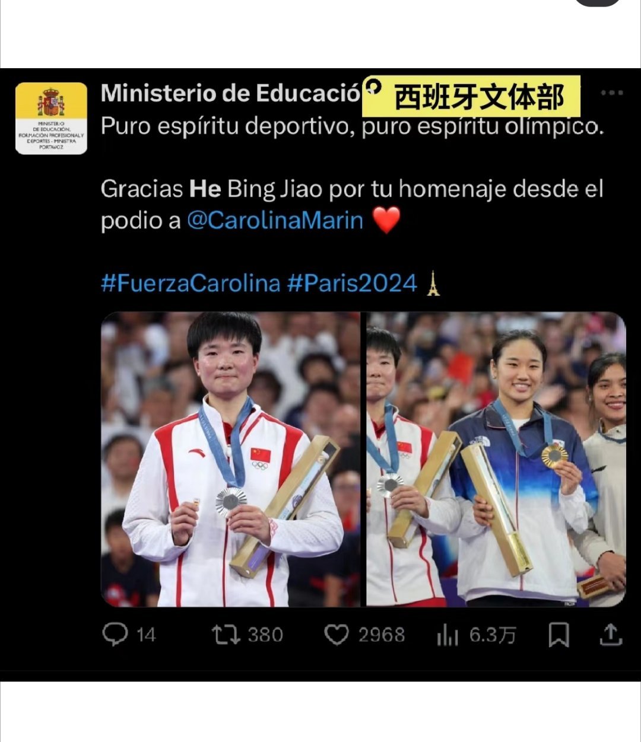This screenshot has height=742, width=641.
Task: Open the Ministerio de Educación profile avatar
Action: pos(51,118)
